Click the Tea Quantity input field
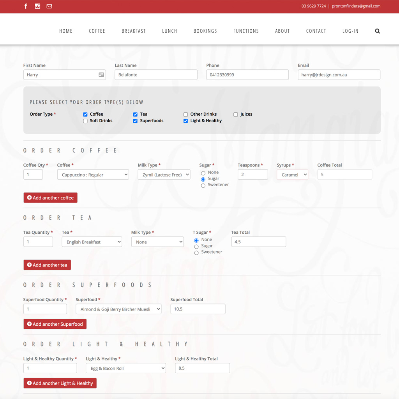This screenshot has width=399, height=399. click(38, 242)
